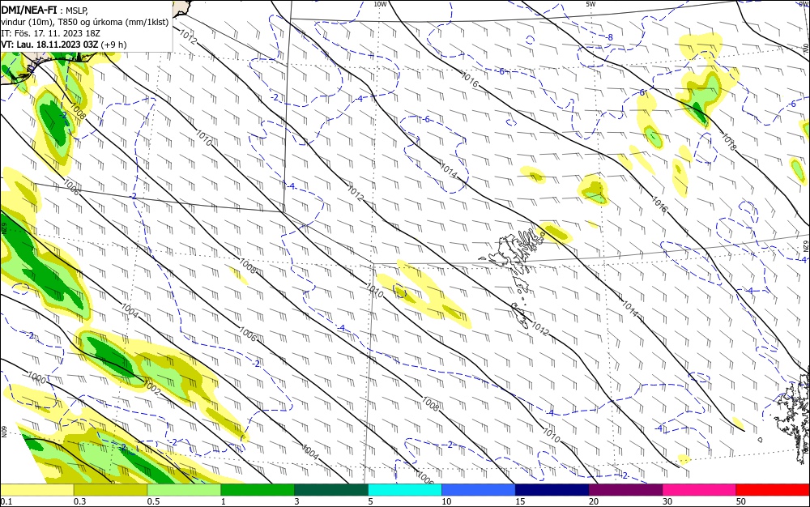Click the '10W' longitude label
Screen dimensions: 810x507
pos(380,4)
